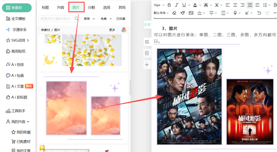Click the 更多 link
277x152 pixels.
pos(112,30)
